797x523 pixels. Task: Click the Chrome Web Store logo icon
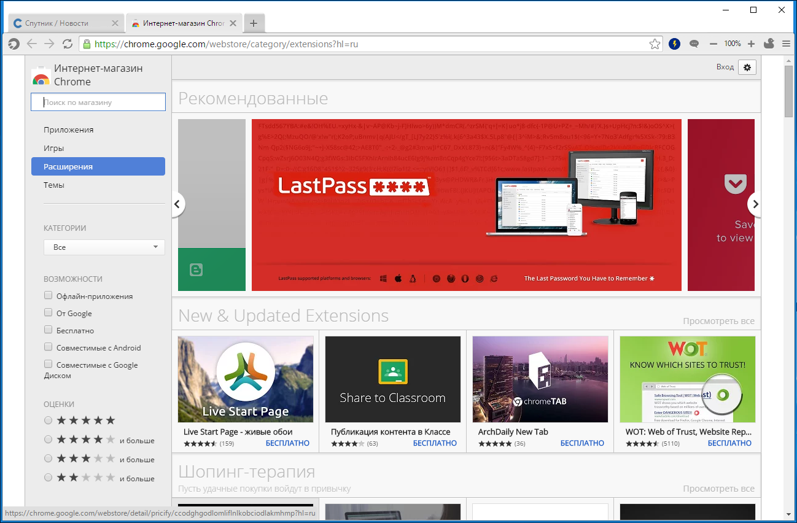click(x=41, y=75)
